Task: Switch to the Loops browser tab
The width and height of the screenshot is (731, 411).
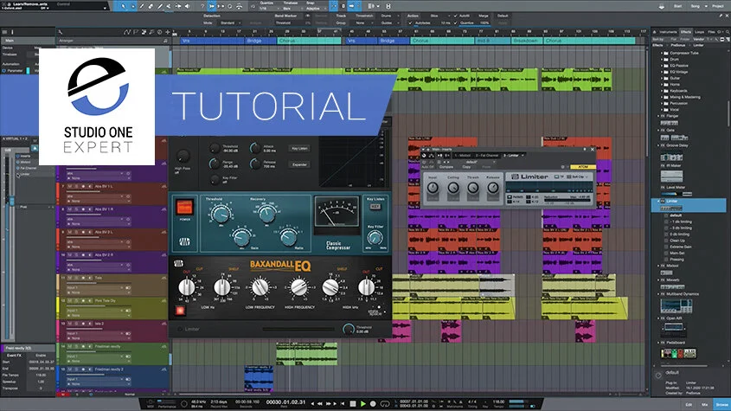Action: tap(700, 32)
